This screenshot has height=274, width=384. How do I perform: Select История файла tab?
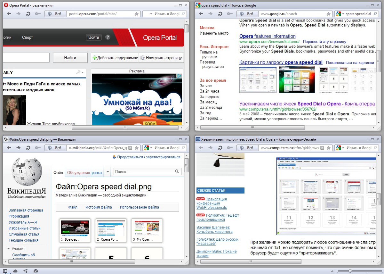(99, 207)
